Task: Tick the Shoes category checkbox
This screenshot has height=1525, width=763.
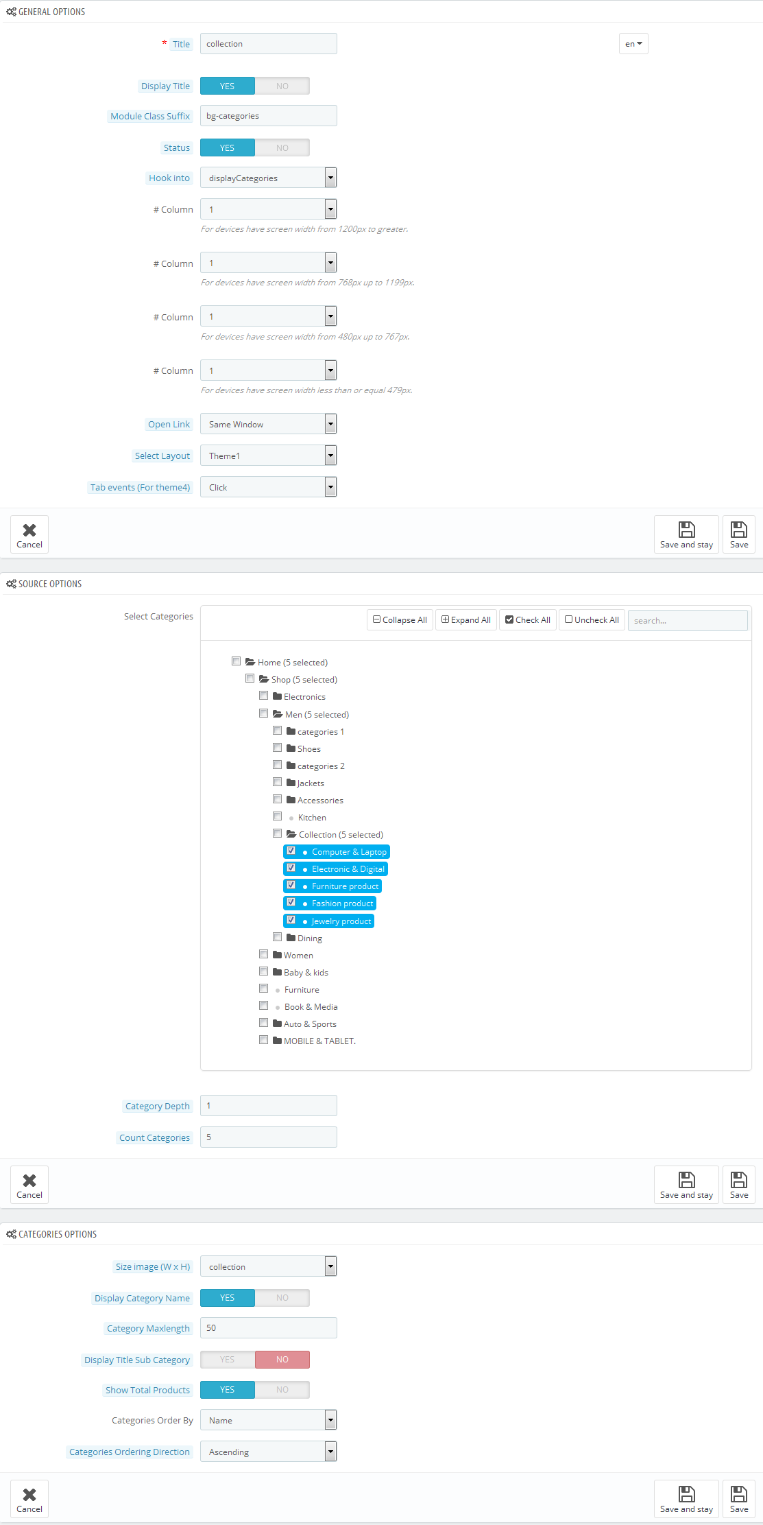Action: pyautogui.click(x=278, y=748)
